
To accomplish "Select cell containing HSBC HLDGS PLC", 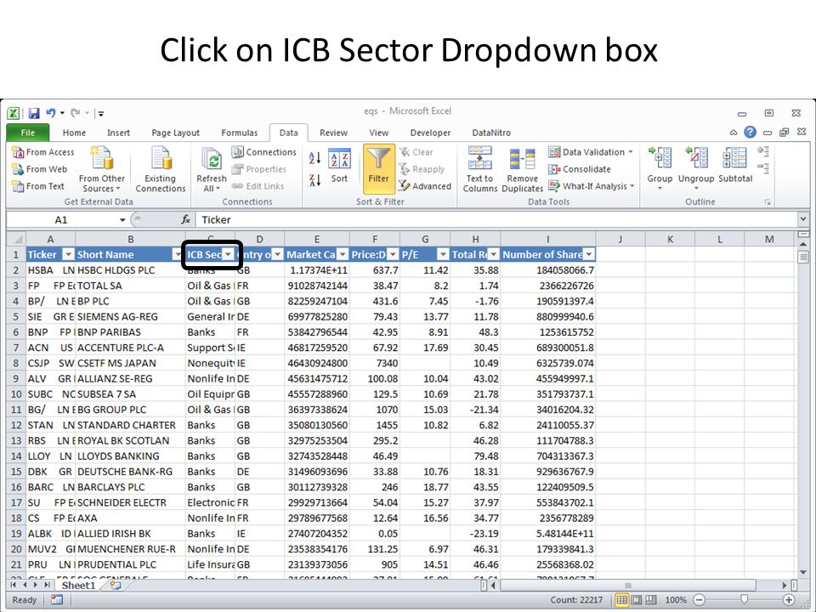I will [130, 270].
